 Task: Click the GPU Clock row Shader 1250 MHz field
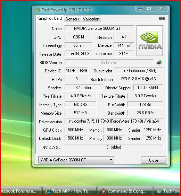[x=153, y=130]
